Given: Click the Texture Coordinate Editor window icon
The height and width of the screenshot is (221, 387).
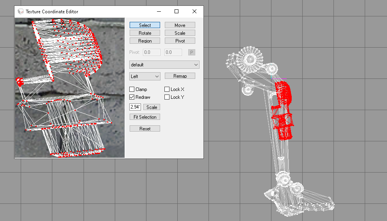Looking at the screenshot, I should (x=20, y=12).
